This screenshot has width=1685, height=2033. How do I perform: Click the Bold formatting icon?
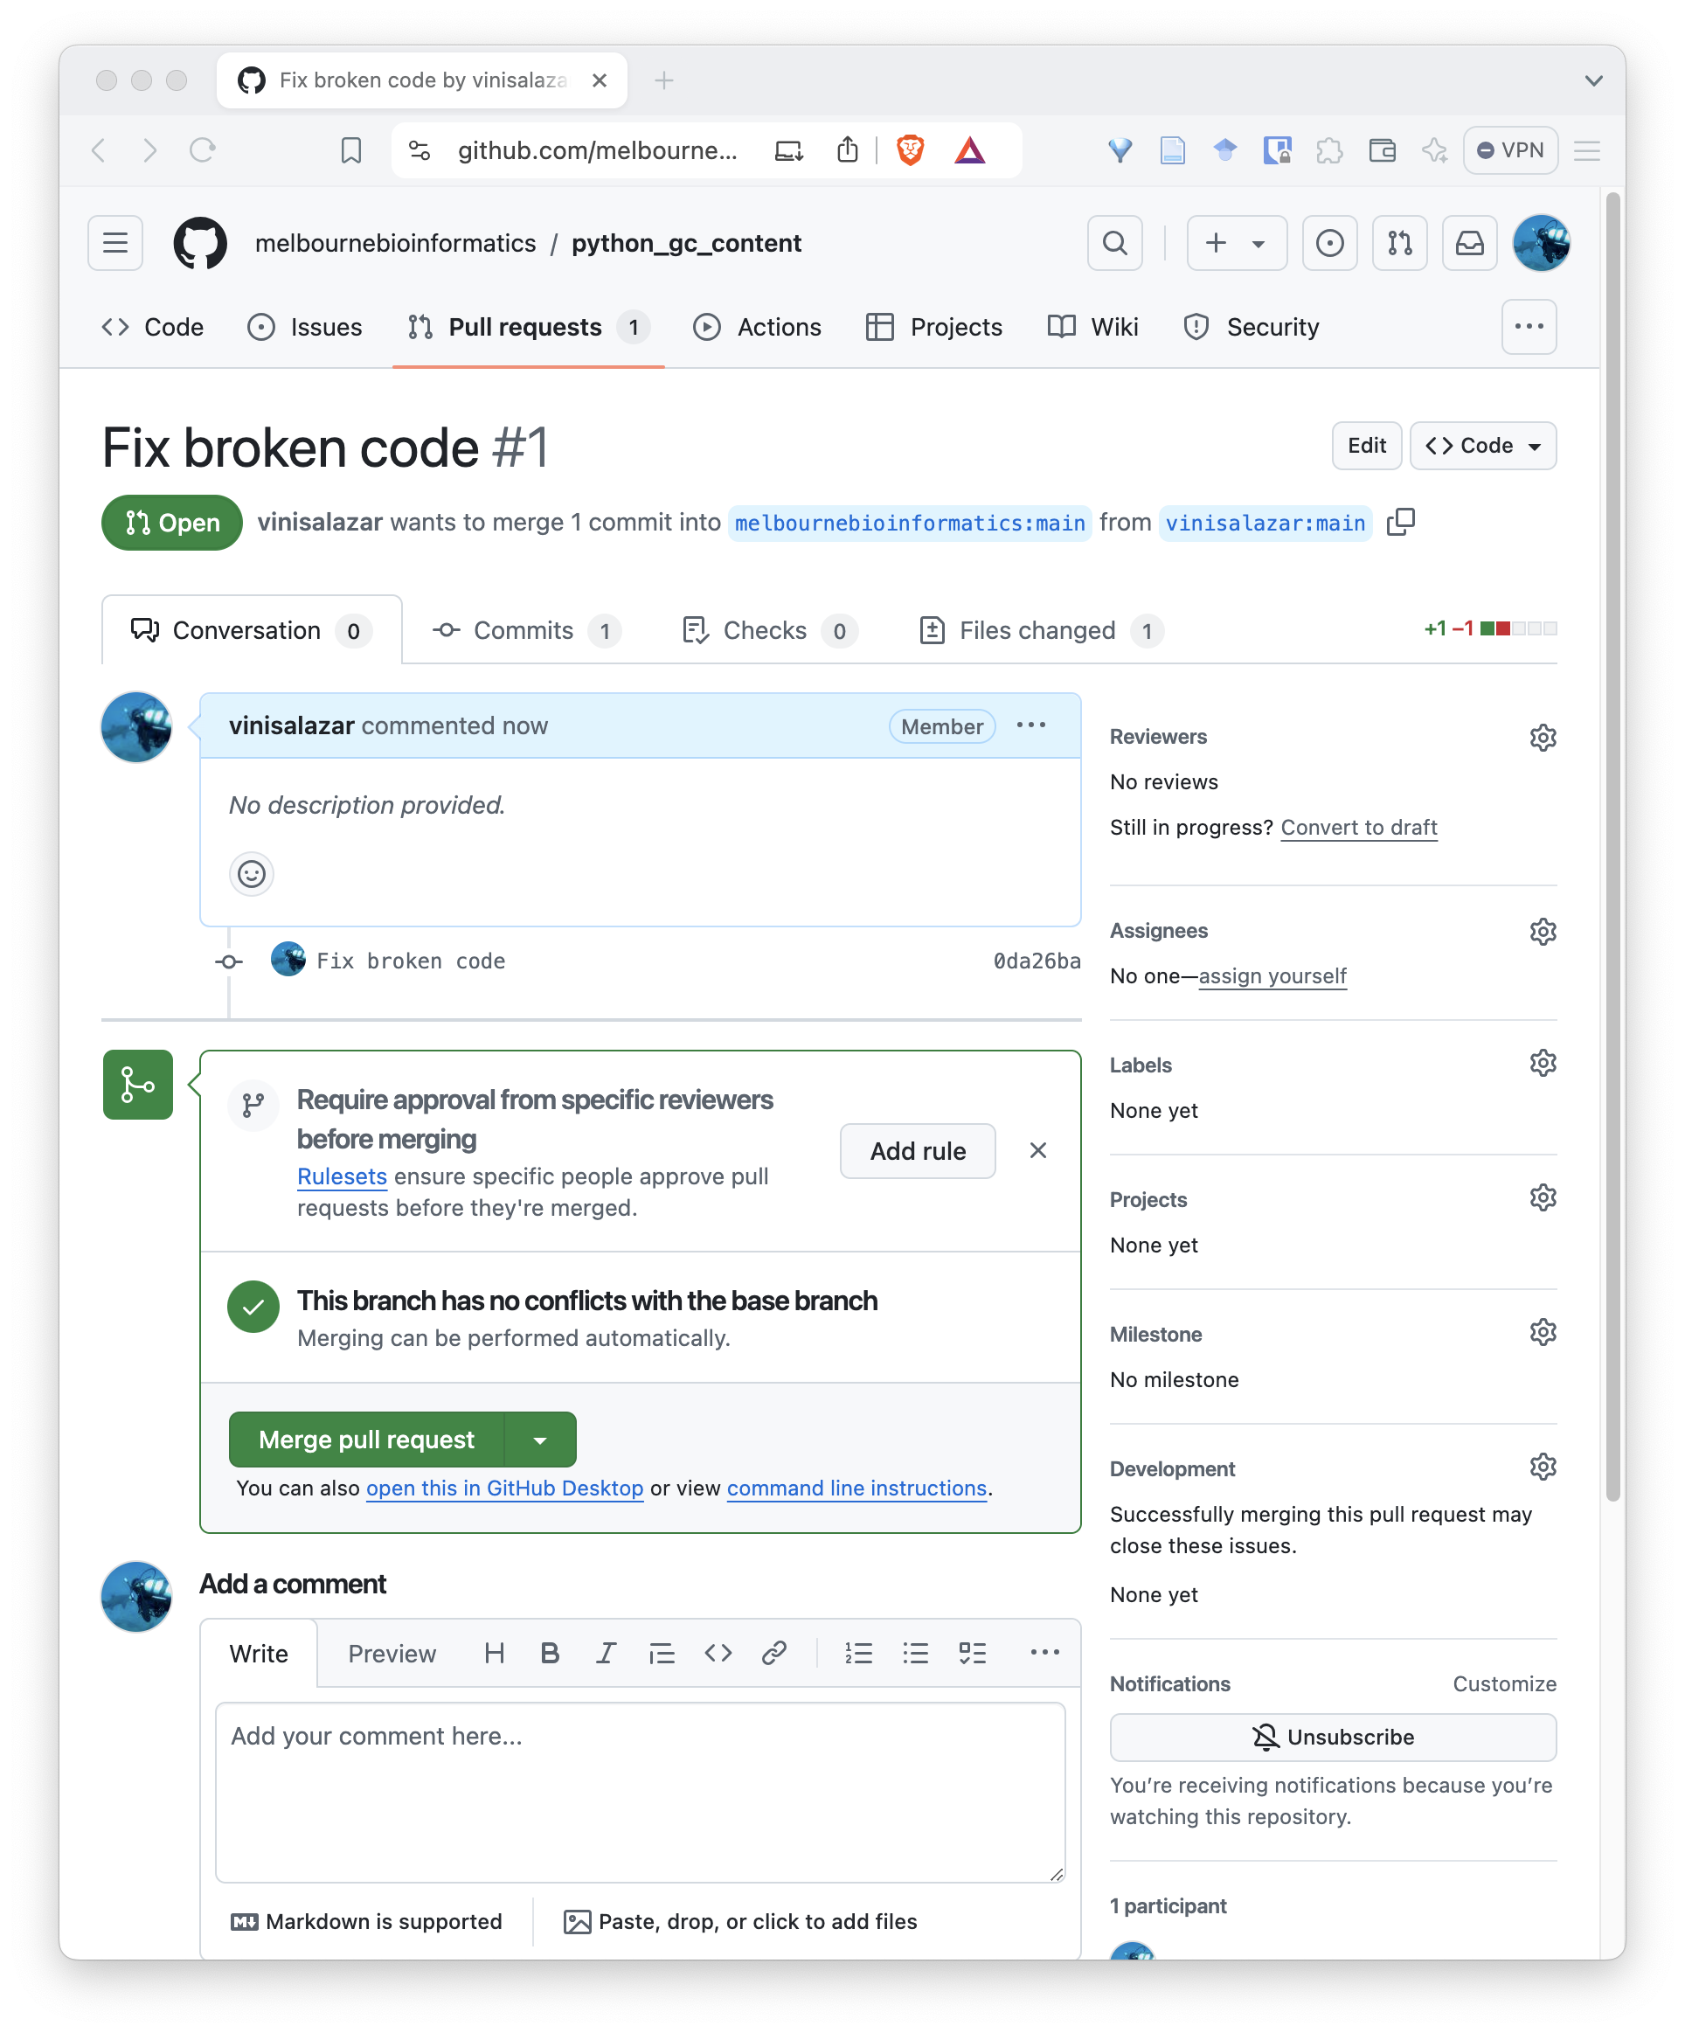coord(550,1654)
